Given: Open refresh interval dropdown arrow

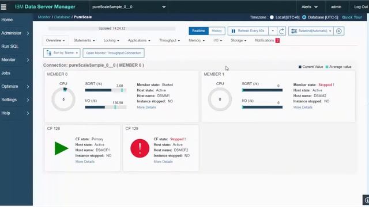Looking at the screenshot, I should (273, 31).
